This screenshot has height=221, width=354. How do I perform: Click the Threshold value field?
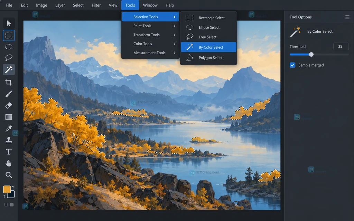341,47
